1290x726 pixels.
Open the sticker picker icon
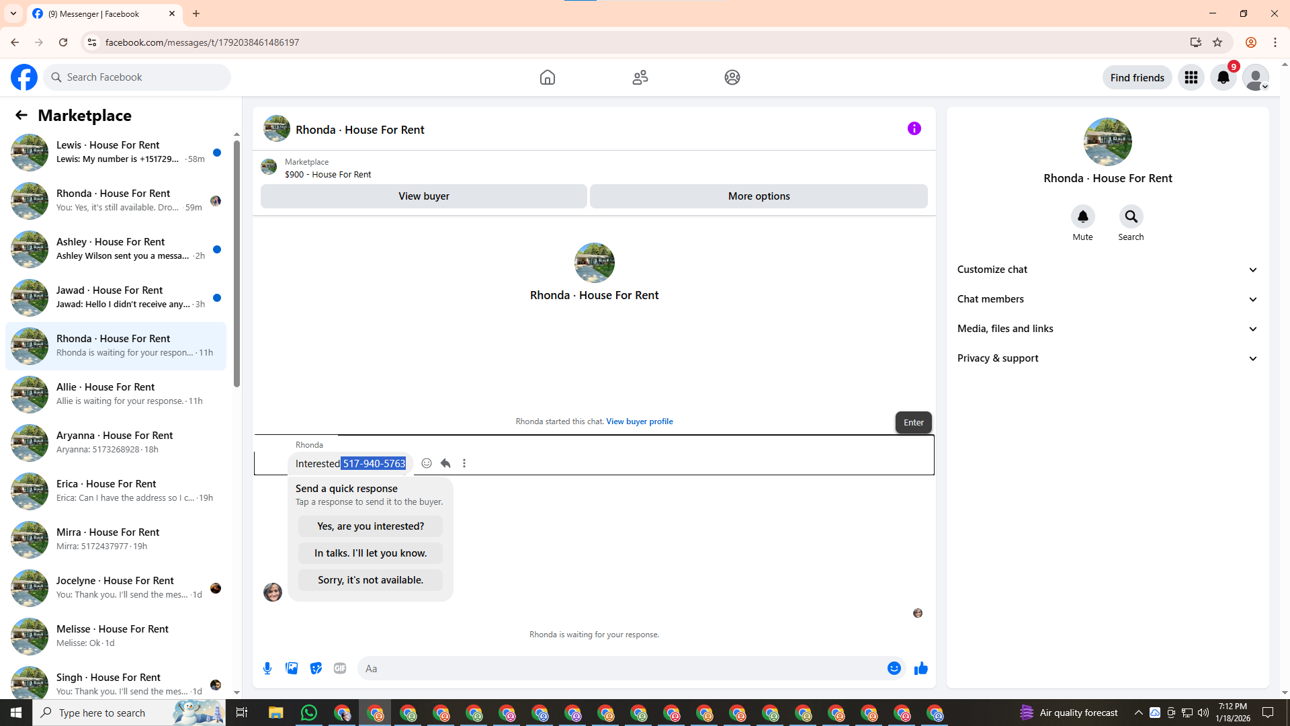(x=316, y=668)
